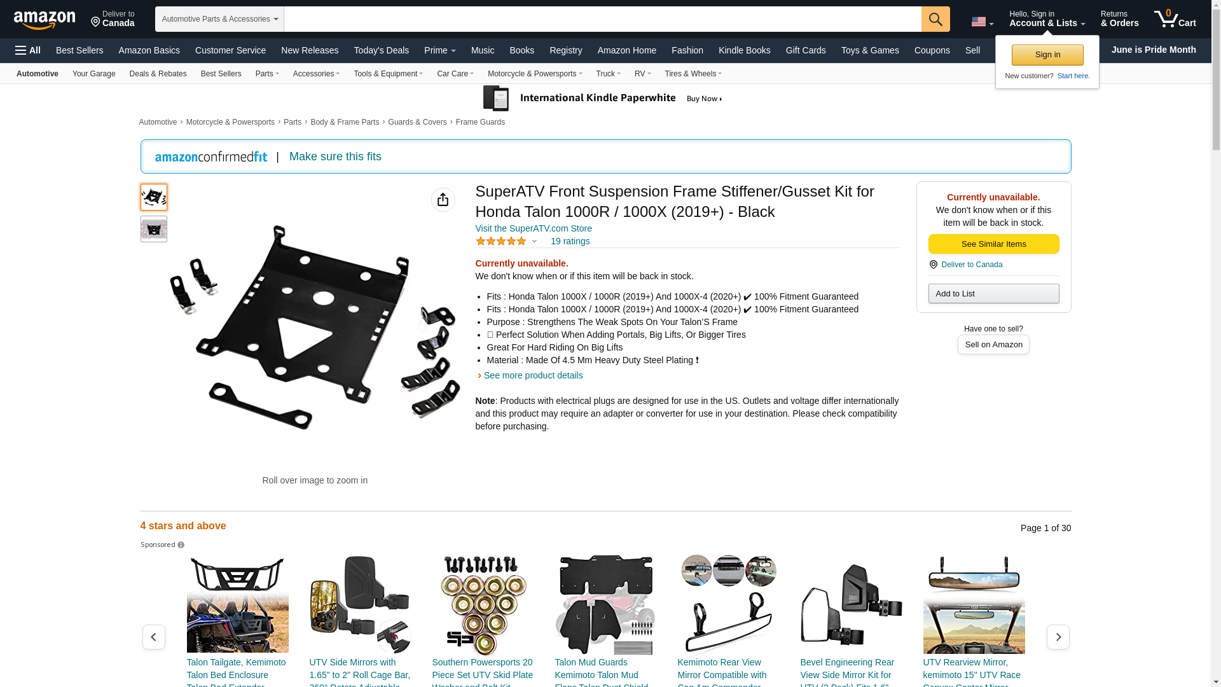The width and height of the screenshot is (1221, 687).
Task: Click the carousel previous arrow
Action: point(154,637)
